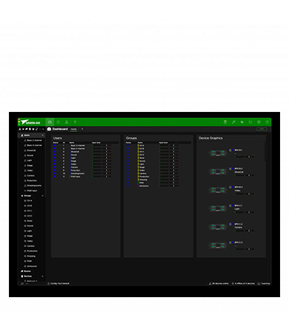
Task: Click the BPX B.1 beltpack device graphic
Action: click(x=218, y=153)
